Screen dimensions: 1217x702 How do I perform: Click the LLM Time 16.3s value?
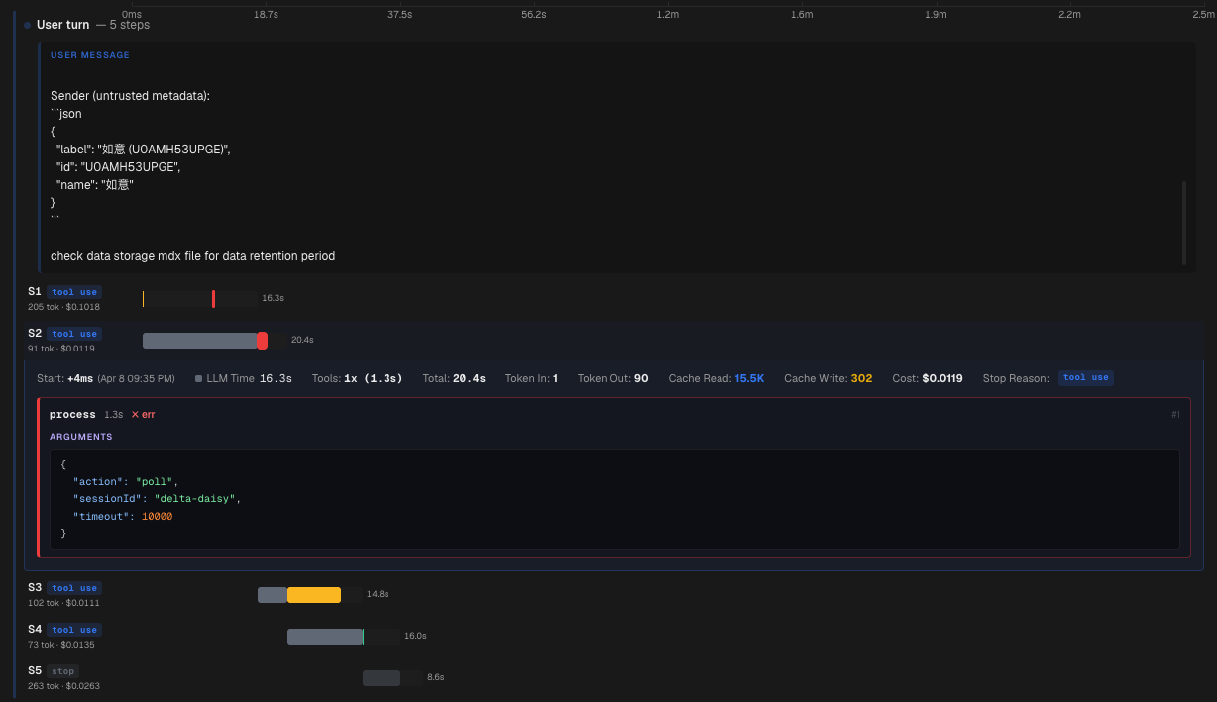point(276,378)
